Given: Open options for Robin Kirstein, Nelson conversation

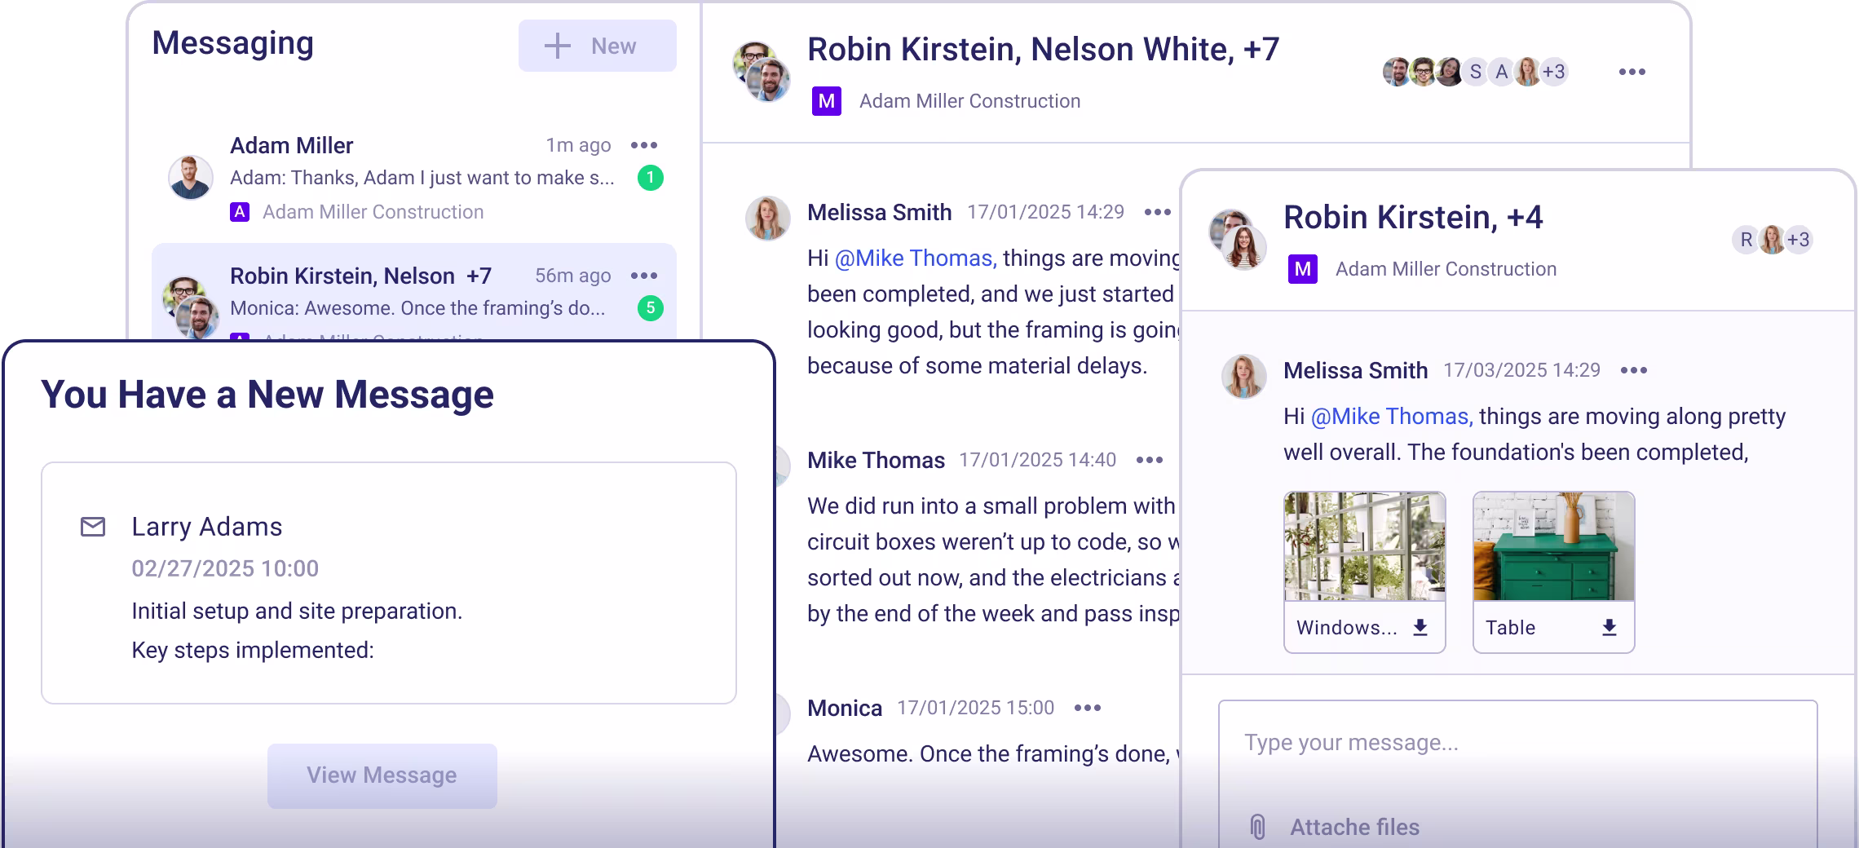Looking at the screenshot, I should [x=644, y=276].
